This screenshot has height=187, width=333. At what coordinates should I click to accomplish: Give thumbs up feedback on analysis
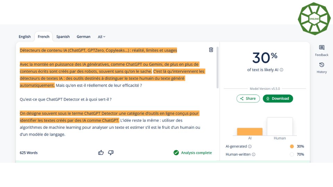(101, 153)
